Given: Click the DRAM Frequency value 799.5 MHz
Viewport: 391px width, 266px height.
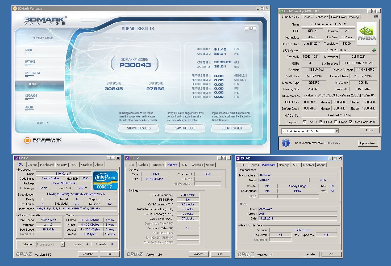Looking at the screenshot, I should pos(188,195).
